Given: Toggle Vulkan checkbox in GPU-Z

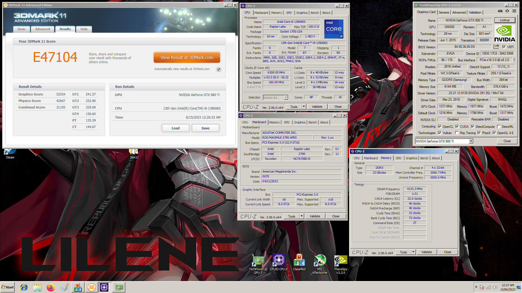Looking at the screenshot, I should pos(440,133).
